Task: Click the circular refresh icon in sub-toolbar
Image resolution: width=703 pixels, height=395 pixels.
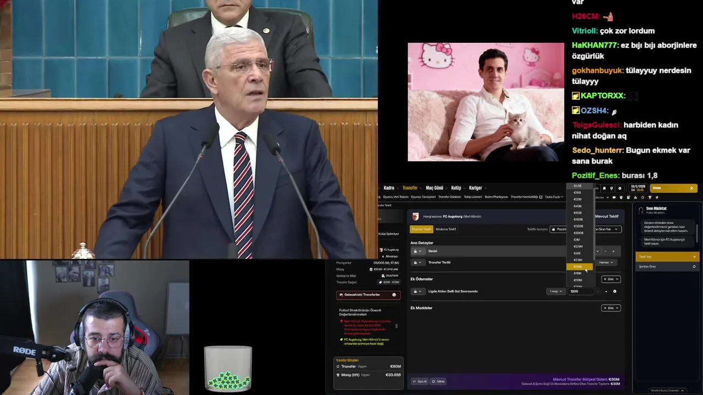Action: (643, 198)
